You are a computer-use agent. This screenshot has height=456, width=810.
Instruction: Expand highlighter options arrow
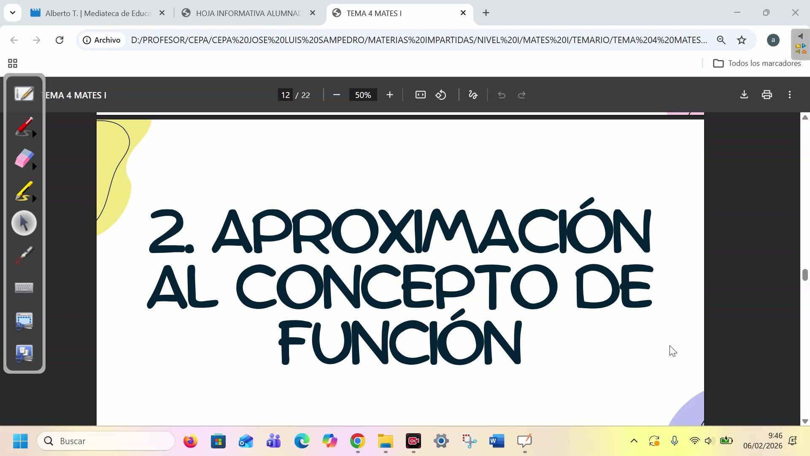click(35, 199)
